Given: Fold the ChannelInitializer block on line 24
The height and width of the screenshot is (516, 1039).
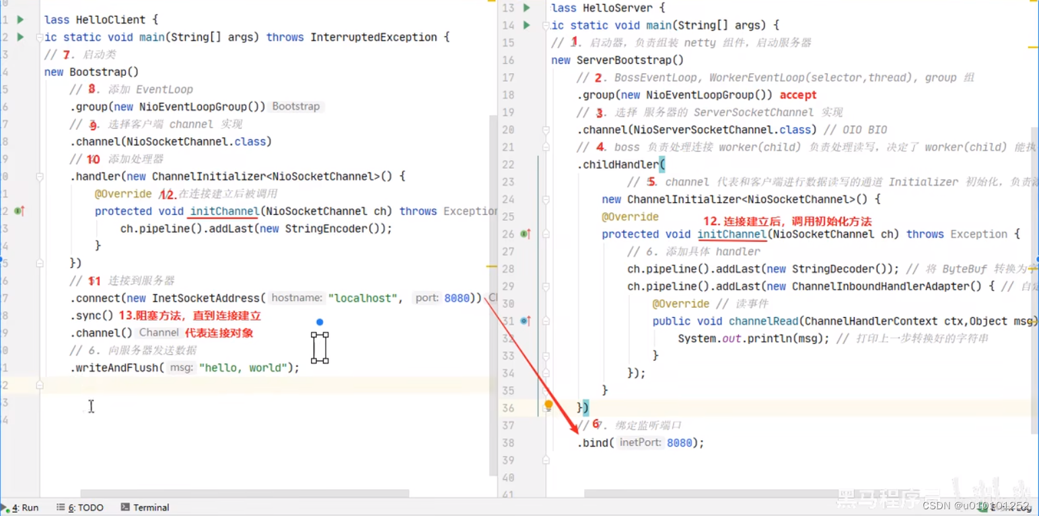Looking at the screenshot, I should pos(546,200).
